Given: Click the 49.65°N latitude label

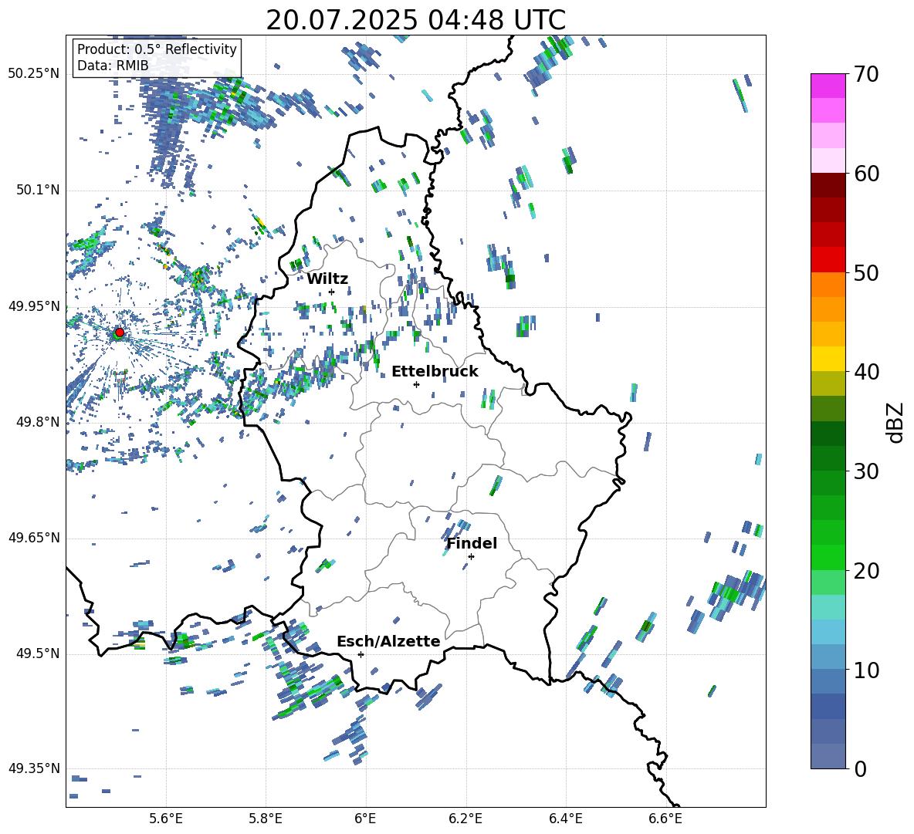Looking at the screenshot, I should pyautogui.click(x=34, y=538).
